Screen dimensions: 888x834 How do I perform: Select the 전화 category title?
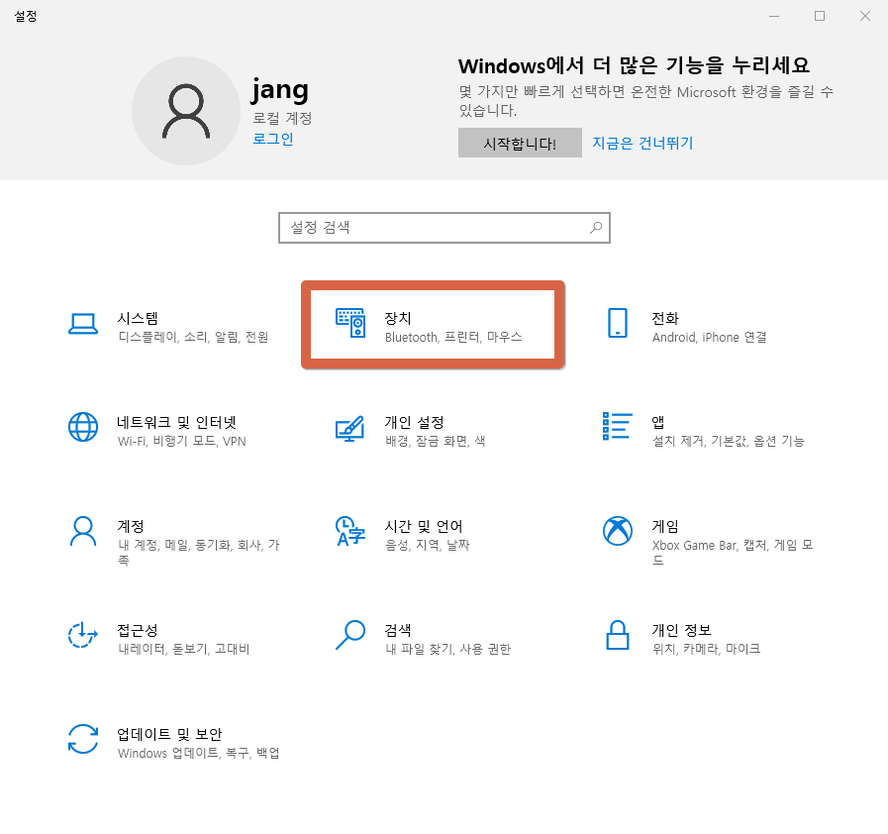(x=665, y=318)
